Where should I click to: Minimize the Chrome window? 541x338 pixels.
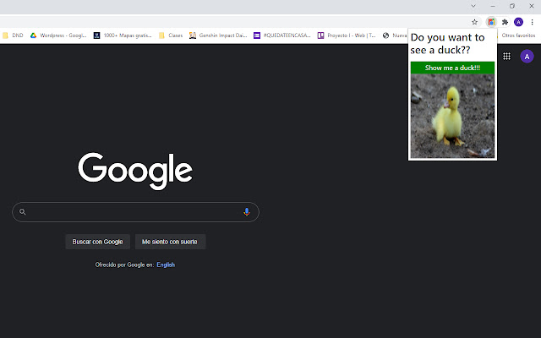(493, 6)
